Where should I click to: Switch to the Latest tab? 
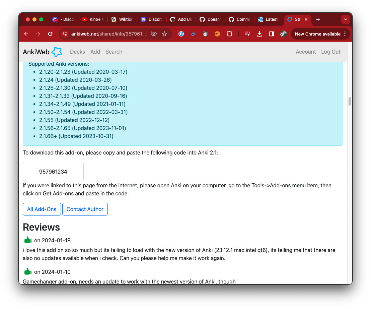pos(269,19)
